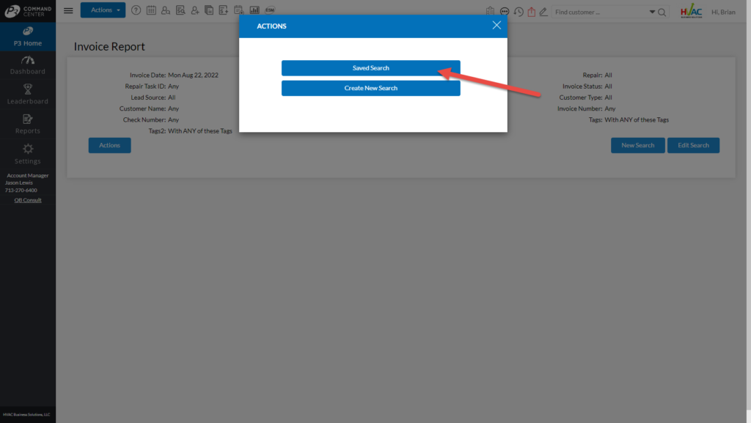
Task: Open the add new customer icon
Action: (195, 10)
